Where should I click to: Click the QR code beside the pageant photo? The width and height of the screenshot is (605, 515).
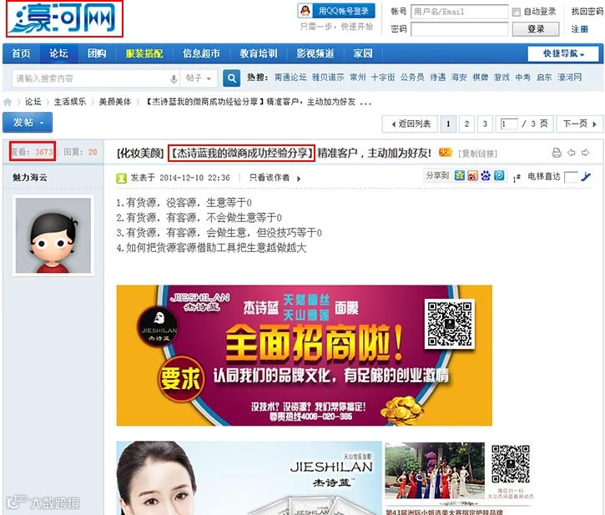(510, 464)
